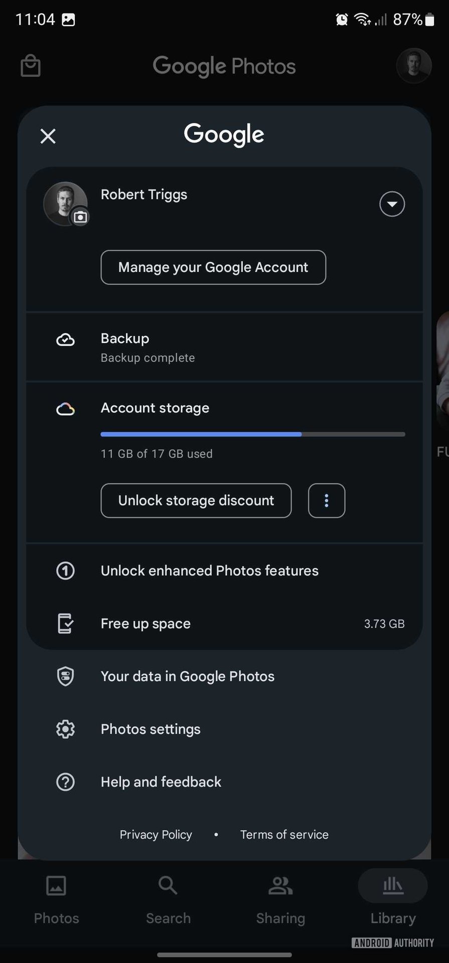Expand the account switcher dropdown arrow
The image size is (449, 963).
pyautogui.click(x=392, y=204)
